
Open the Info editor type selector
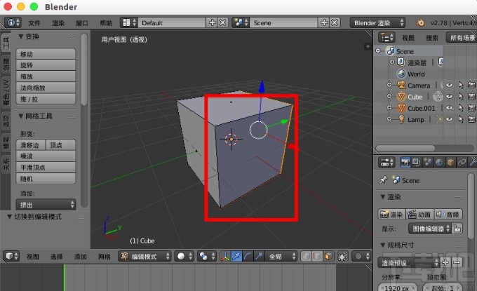pos(13,22)
